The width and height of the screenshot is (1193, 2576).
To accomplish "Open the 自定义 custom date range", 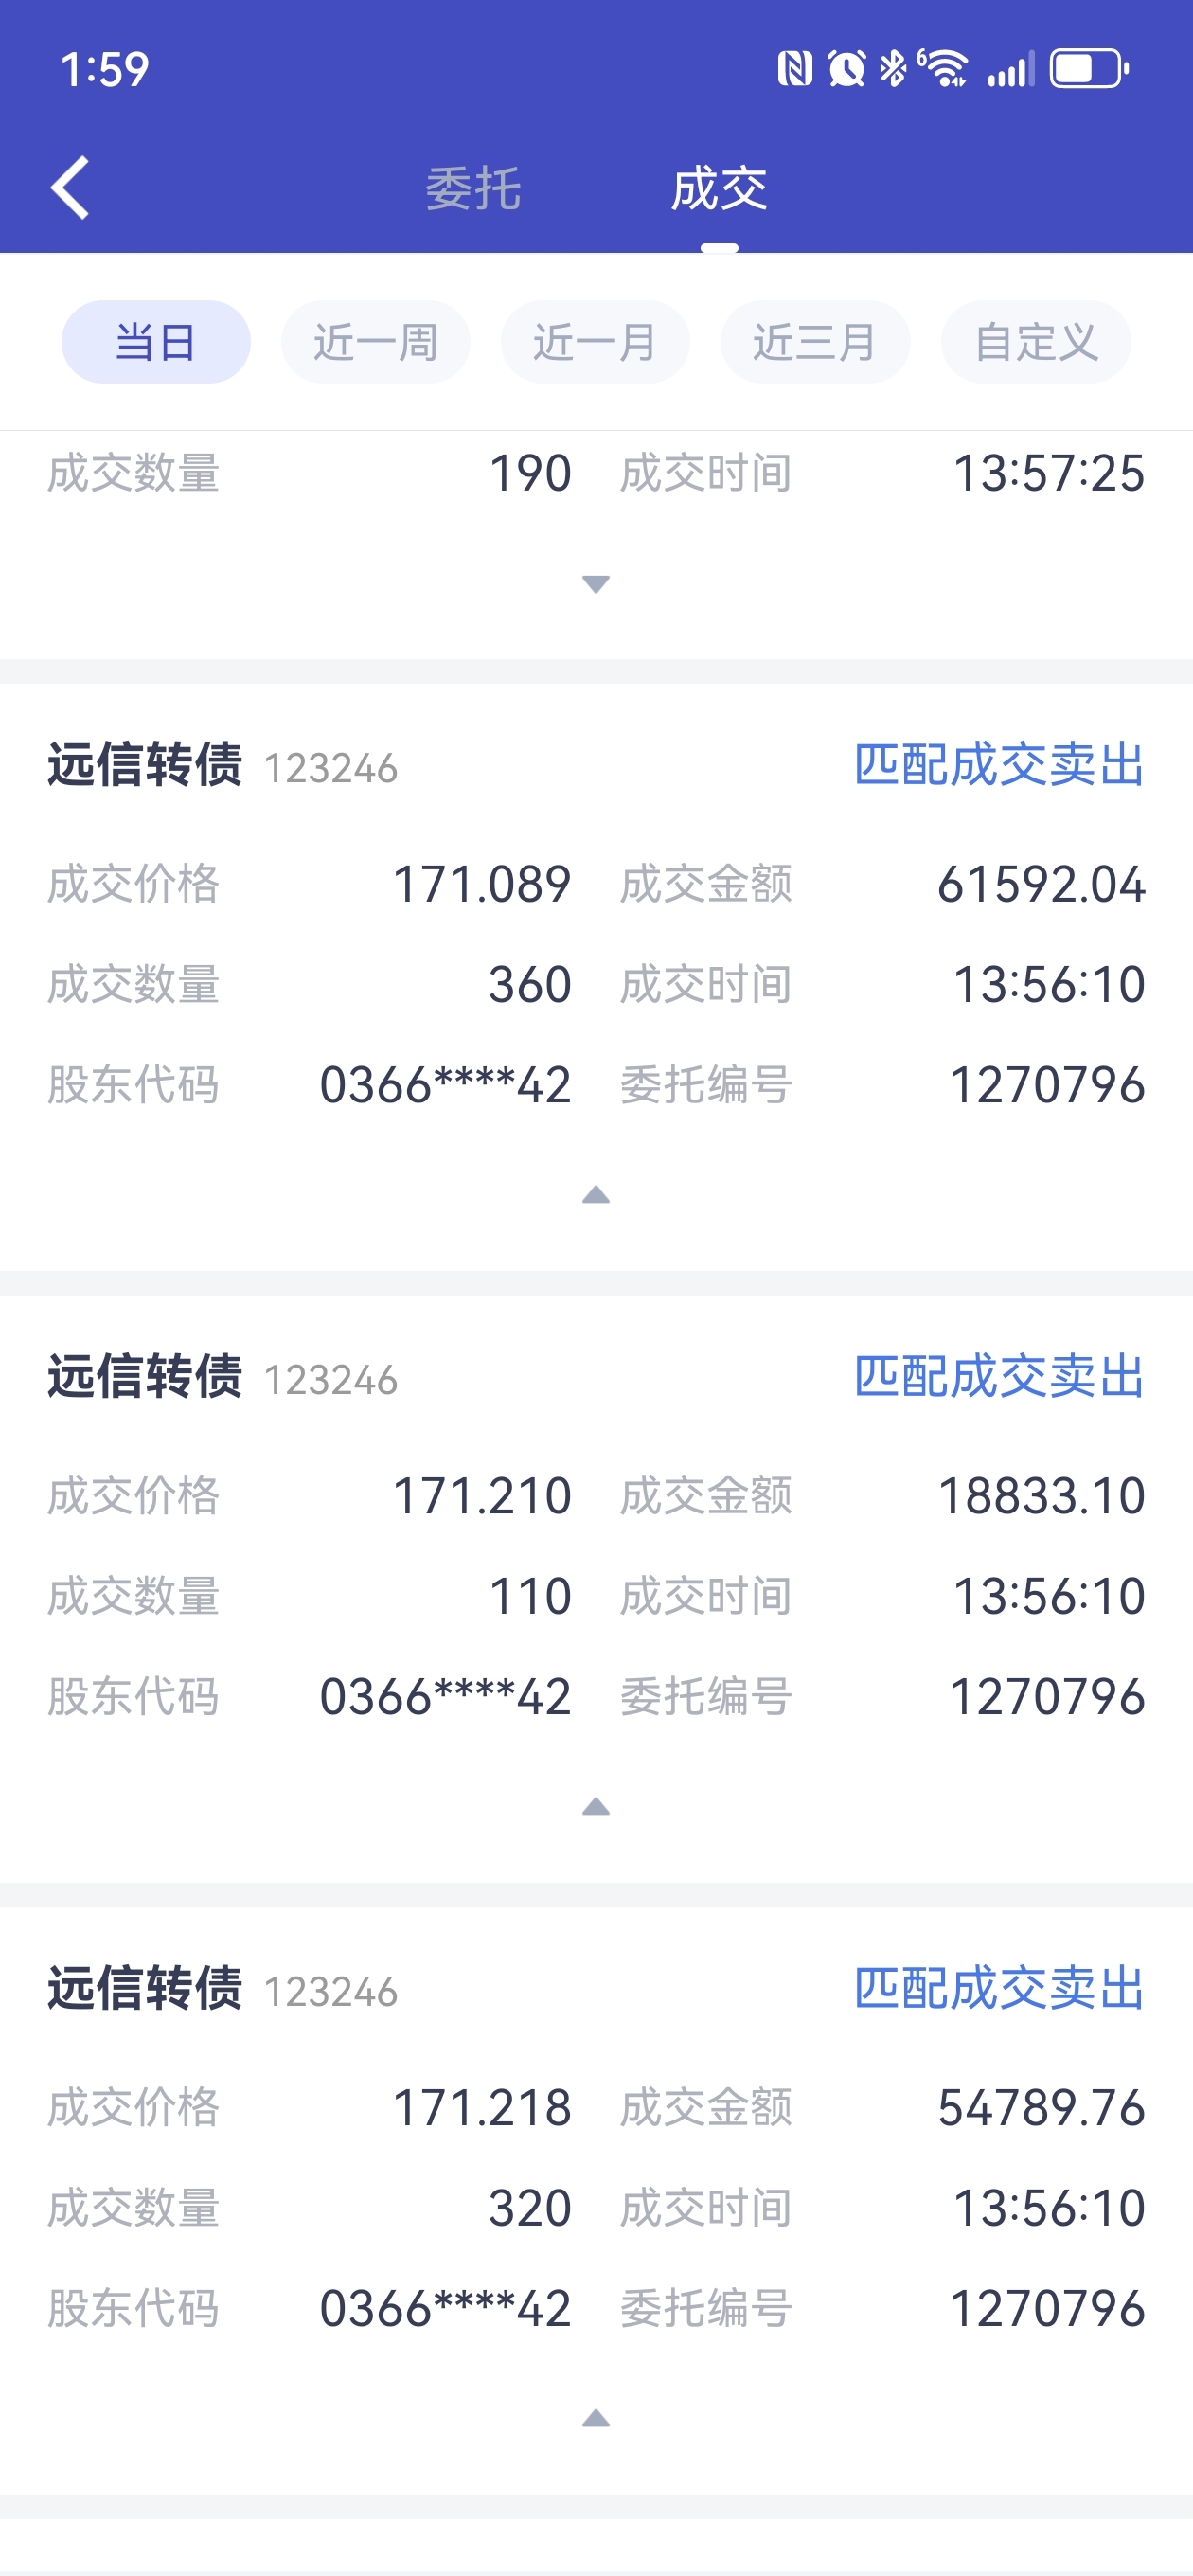I will point(1036,342).
